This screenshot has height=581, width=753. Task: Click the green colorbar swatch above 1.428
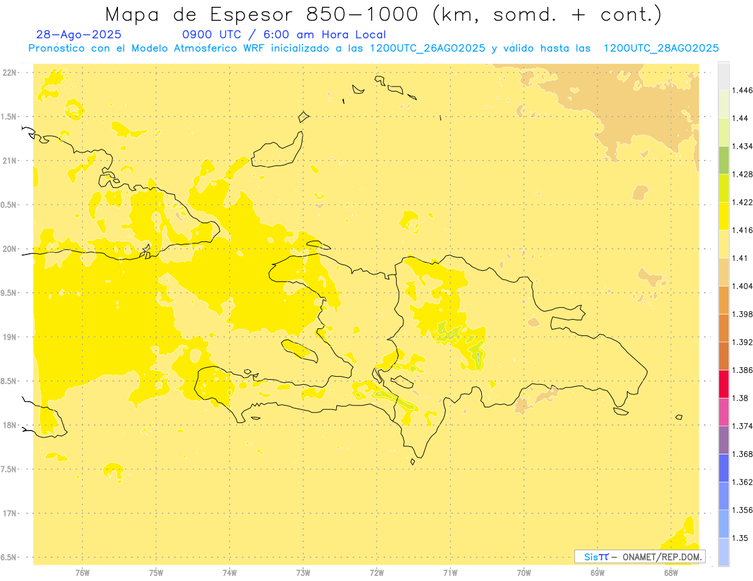point(724,160)
